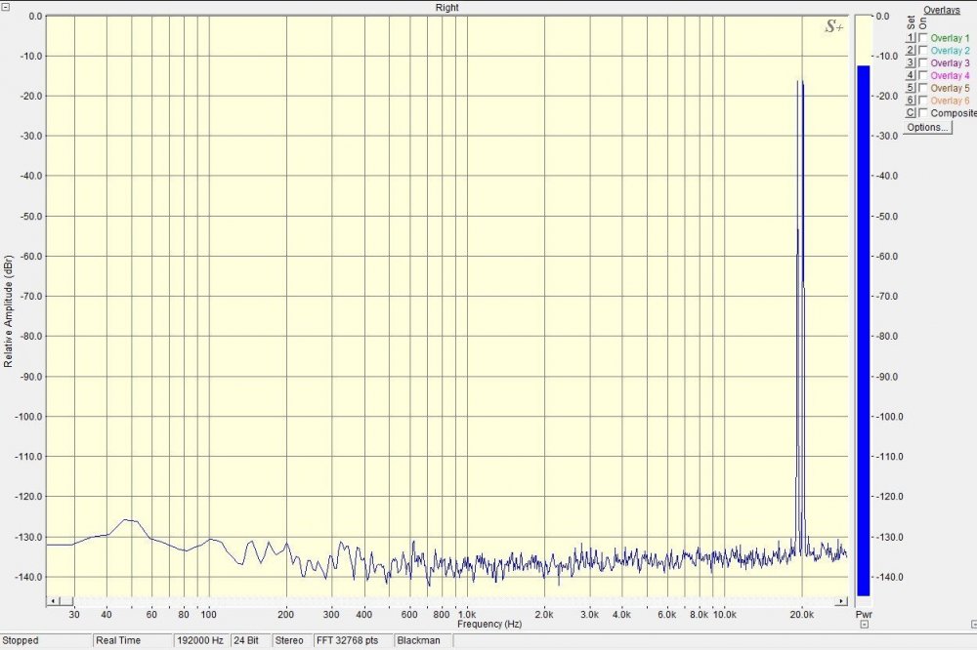Enable the Overlay 1 checkbox
The image size is (977, 650).
(923, 37)
